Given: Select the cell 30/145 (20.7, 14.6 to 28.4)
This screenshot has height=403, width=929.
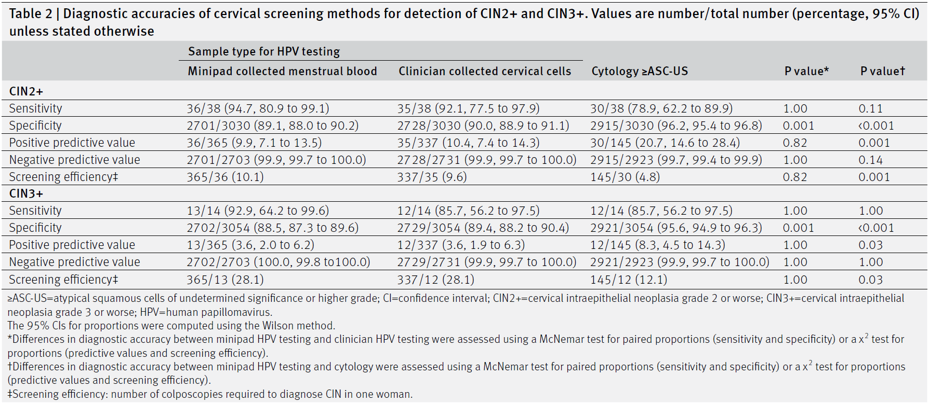Looking at the screenshot, I should 665,143.
